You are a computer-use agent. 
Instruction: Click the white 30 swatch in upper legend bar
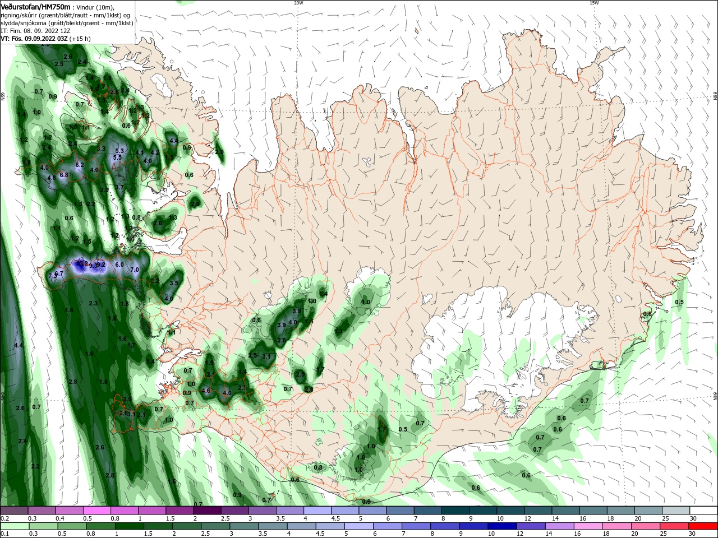point(704,511)
